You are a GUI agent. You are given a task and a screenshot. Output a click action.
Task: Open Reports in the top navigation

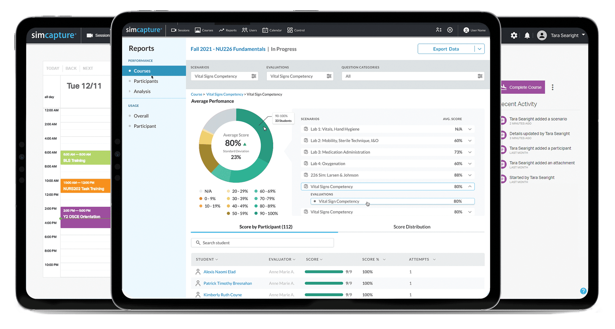coord(228,30)
